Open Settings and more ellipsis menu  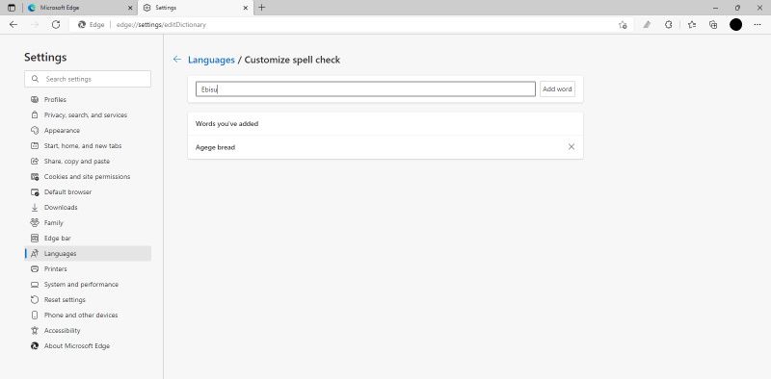click(758, 25)
